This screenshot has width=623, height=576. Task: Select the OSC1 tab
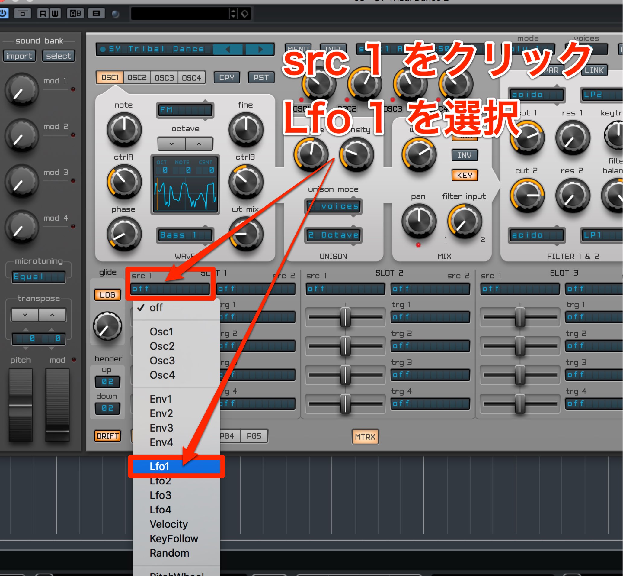[x=110, y=78]
